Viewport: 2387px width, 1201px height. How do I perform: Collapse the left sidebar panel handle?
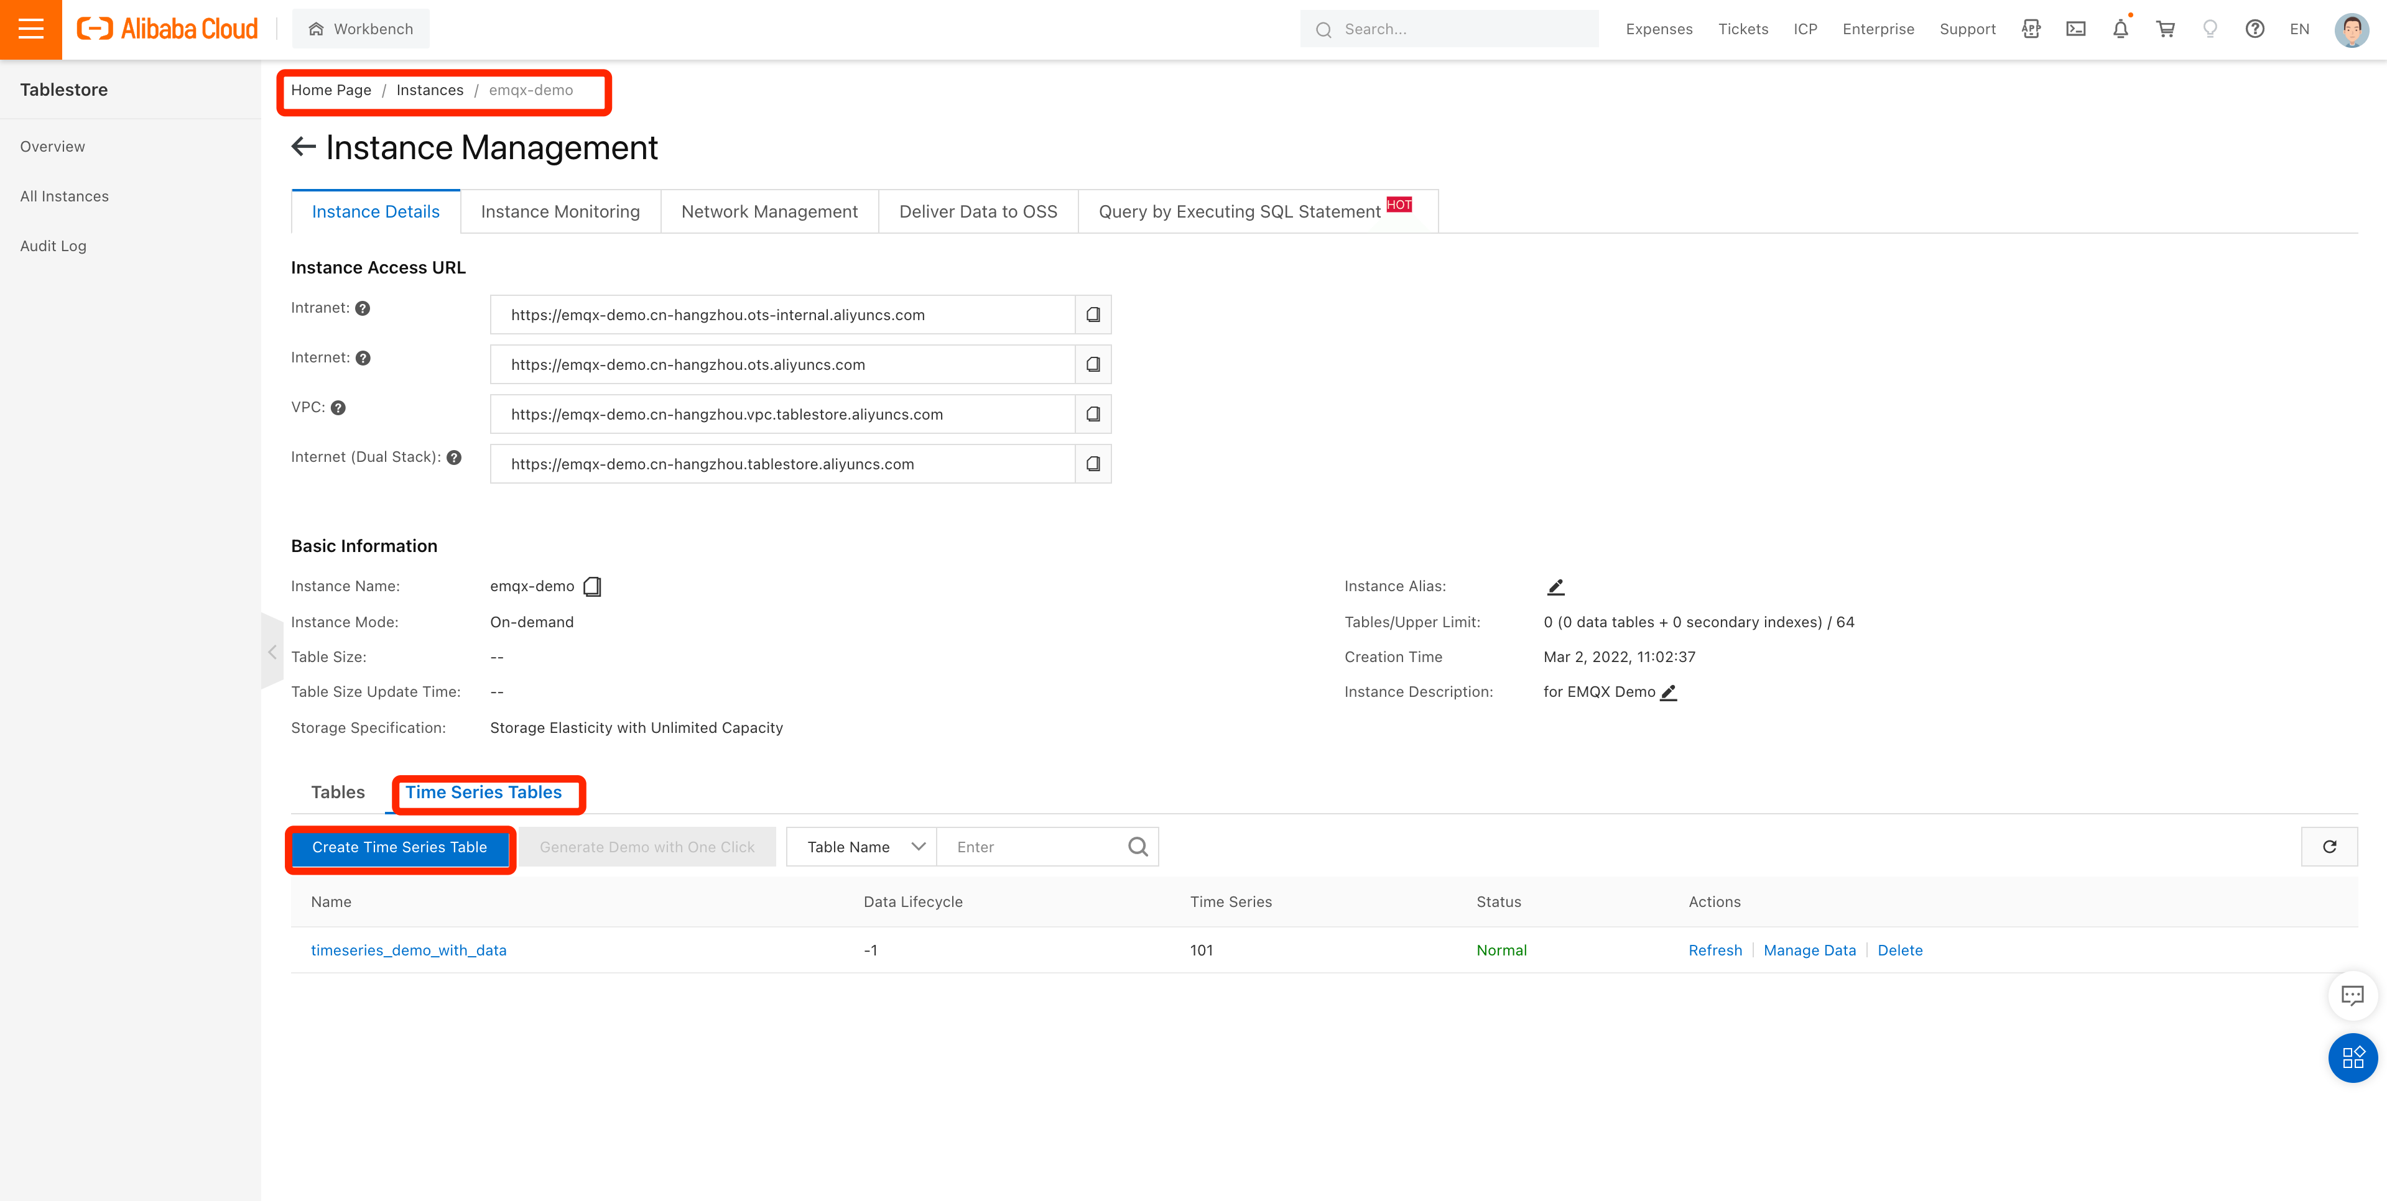(x=272, y=652)
